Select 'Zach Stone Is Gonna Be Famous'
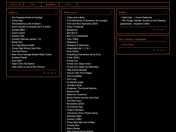 pos(28,67)
